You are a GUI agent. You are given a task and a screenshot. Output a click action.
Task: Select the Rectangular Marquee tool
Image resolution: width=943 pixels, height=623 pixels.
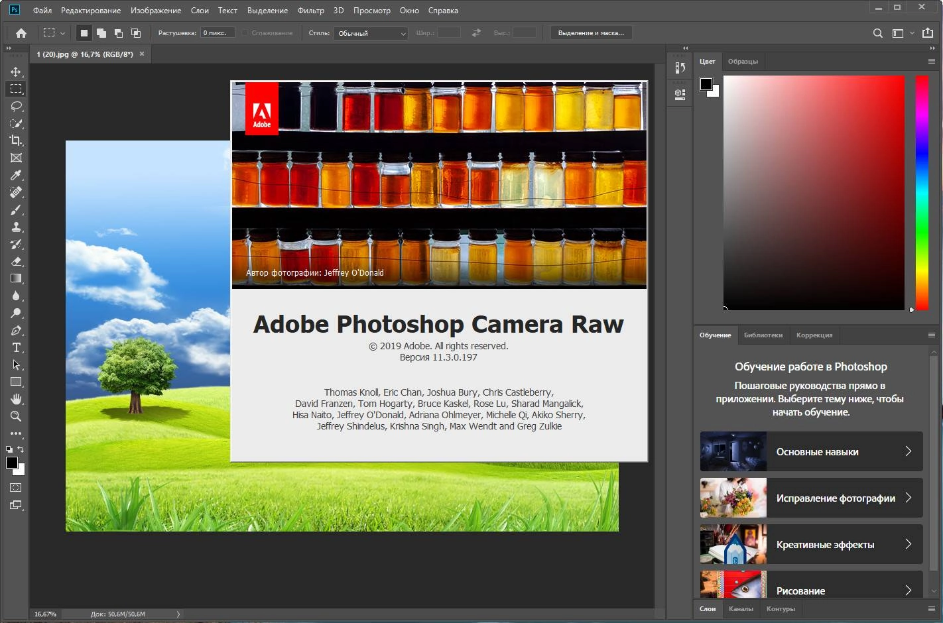[16, 89]
